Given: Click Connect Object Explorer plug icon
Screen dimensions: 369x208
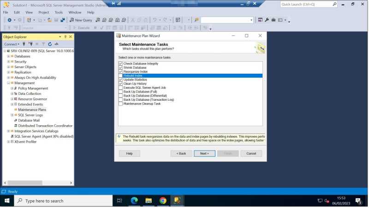Looking at the screenshot, I should pyautogui.click(x=24, y=44).
